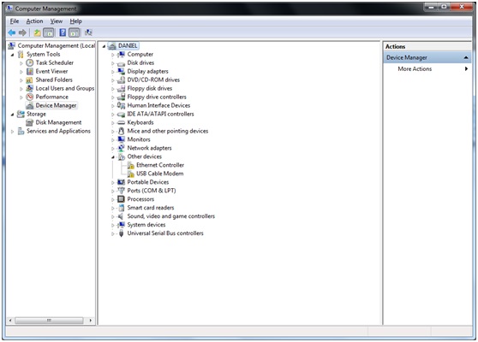Select the Ethernet Controller warning device icon

131,165
